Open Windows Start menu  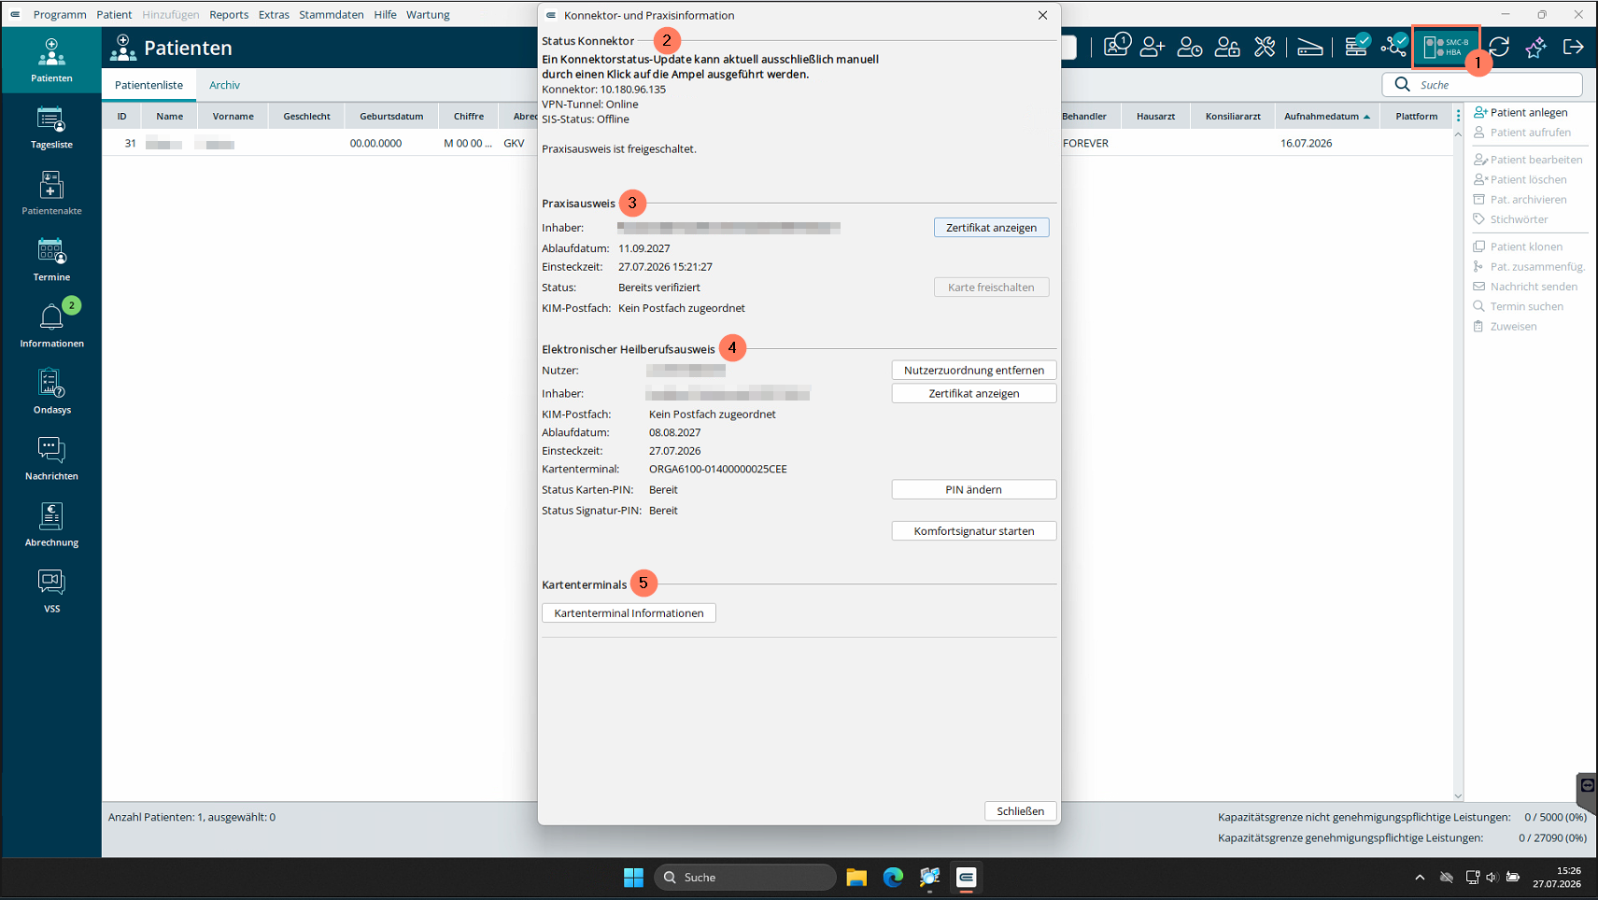[633, 878]
